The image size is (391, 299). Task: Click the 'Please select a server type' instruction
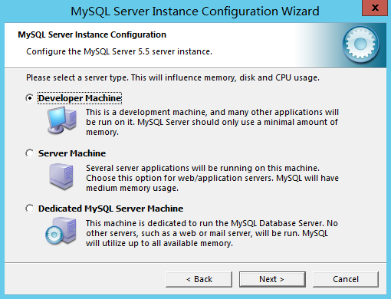tap(172, 77)
